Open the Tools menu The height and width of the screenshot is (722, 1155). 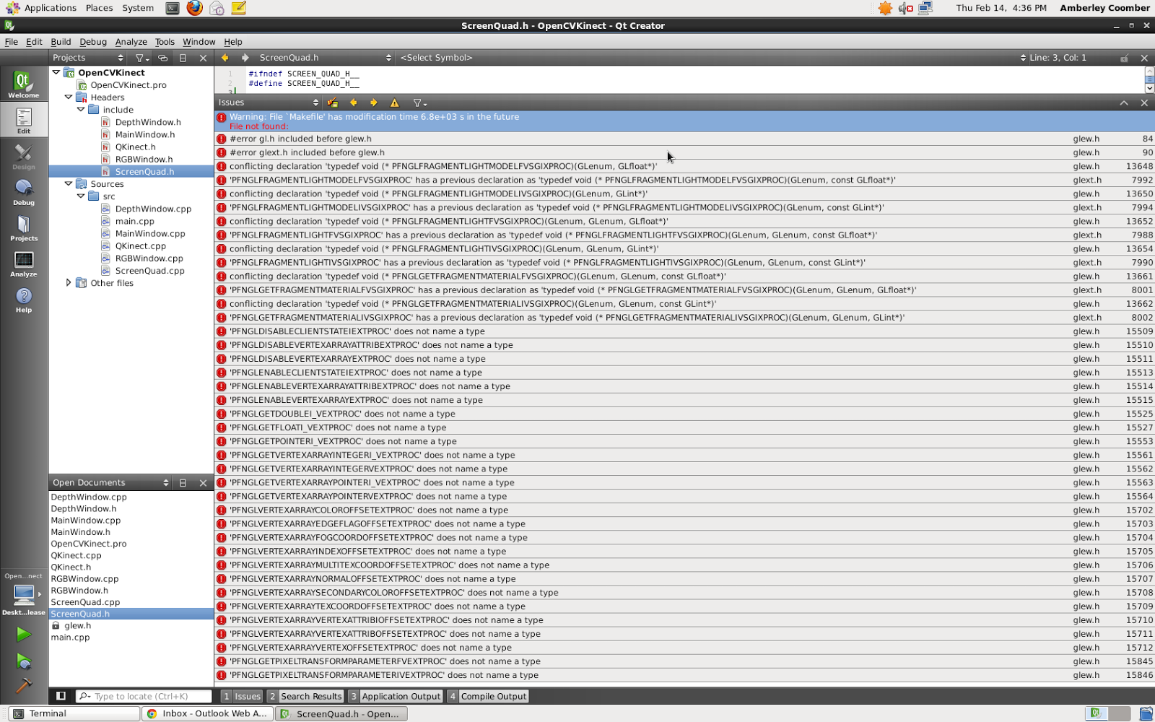[x=165, y=42]
